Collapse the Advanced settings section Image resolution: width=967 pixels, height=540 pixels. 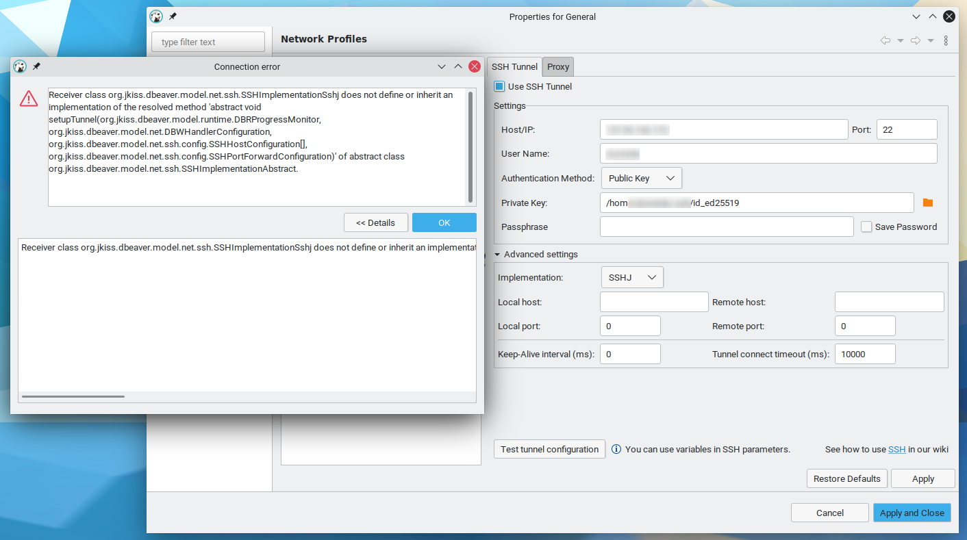click(x=497, y=254)
